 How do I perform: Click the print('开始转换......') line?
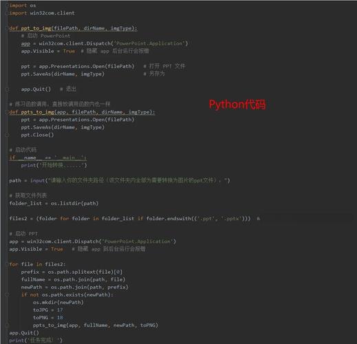(x=54, y=165)
